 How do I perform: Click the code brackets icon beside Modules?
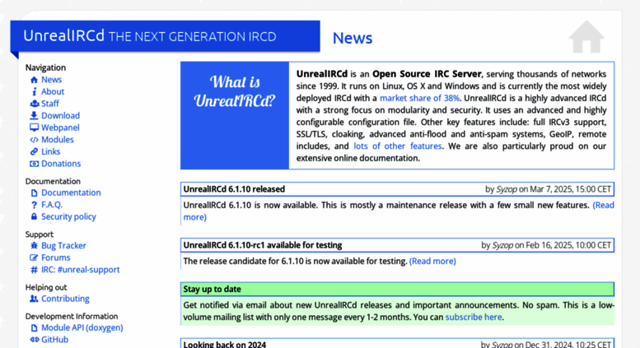(34, 140)
